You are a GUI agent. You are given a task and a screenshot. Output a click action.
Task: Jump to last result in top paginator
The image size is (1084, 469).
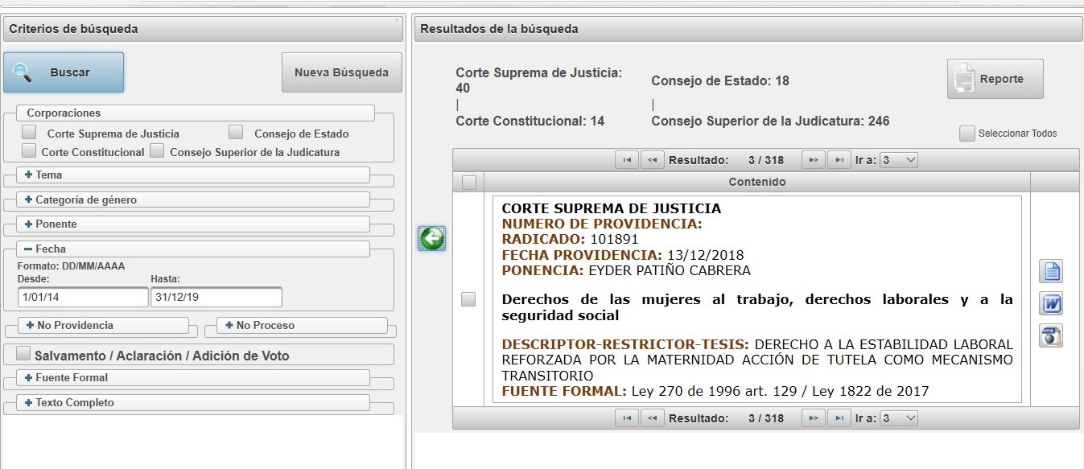[839, 160]
